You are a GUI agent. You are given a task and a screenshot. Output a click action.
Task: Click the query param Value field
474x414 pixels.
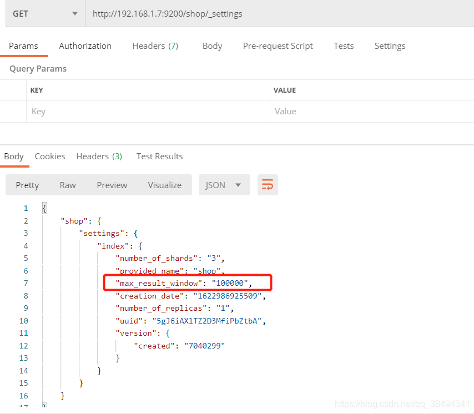pyautogui.click(x=371, y=112)
